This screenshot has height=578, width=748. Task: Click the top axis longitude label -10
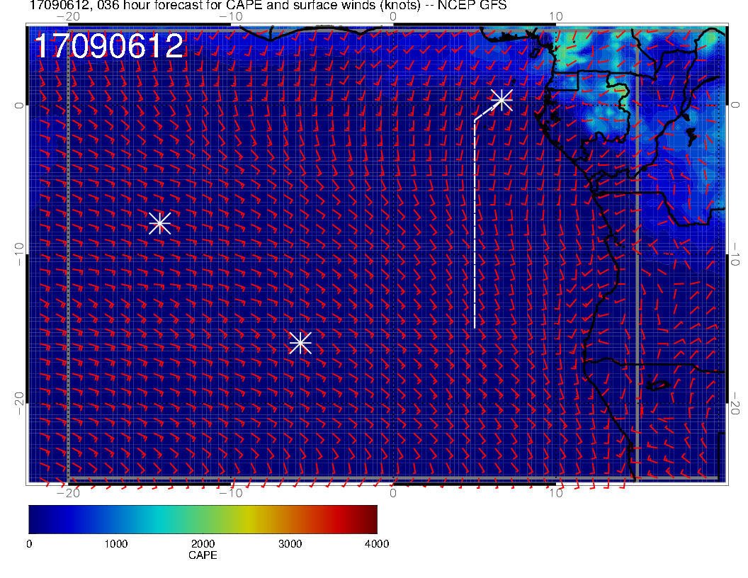pos(231,16)
